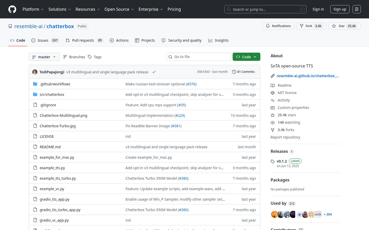369x230 pixels.
Task: Switch to the Pull requests tab
Action: click(84, 40)
